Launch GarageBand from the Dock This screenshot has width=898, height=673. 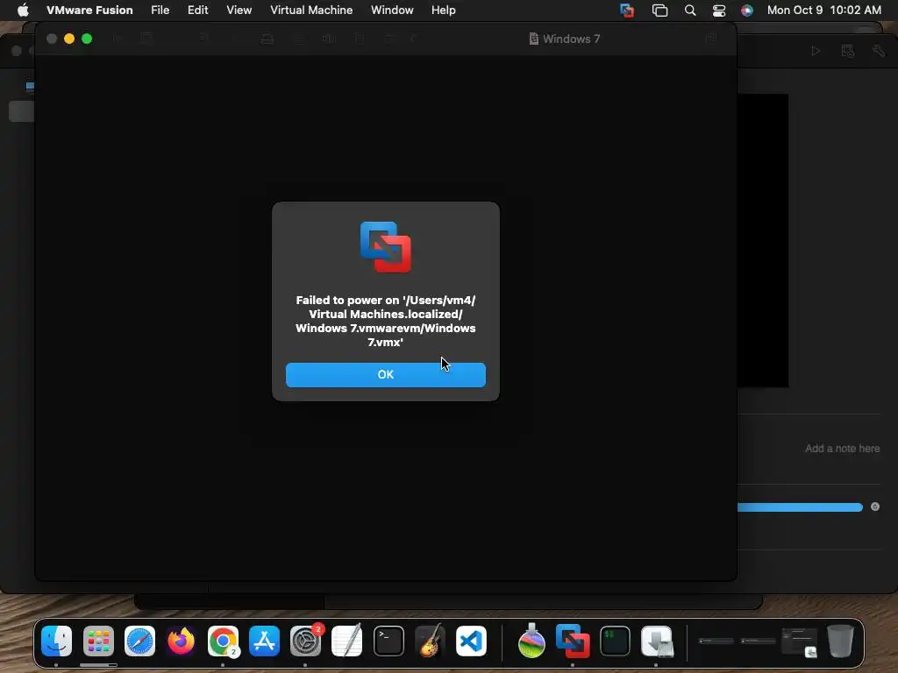click(430, 641)
